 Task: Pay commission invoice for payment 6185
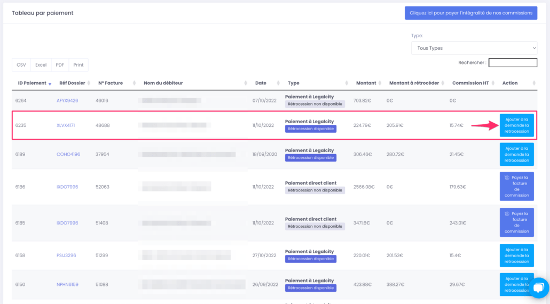517,222
